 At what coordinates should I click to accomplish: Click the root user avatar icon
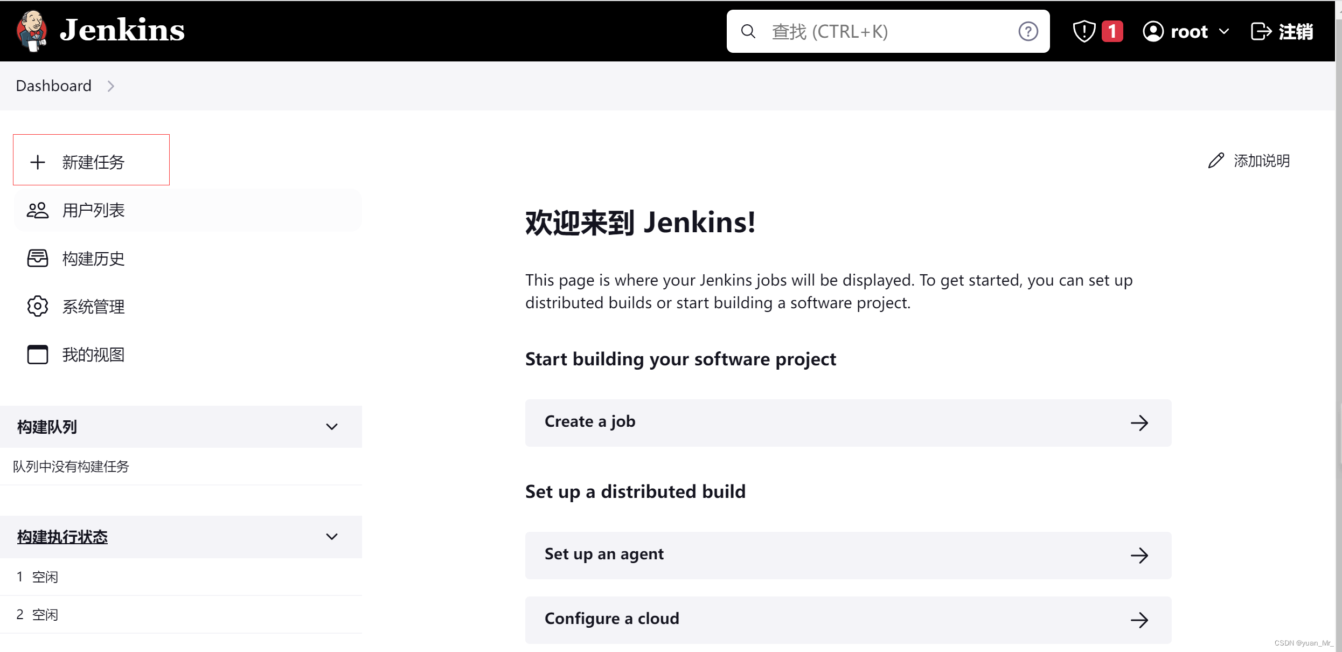click(1153, 31)
